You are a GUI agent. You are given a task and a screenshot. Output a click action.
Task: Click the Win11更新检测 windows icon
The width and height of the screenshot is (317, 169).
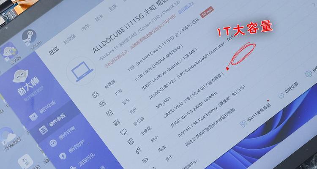(243, 123)
